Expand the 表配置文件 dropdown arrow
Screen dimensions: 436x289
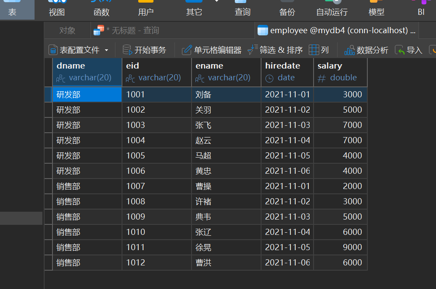pyautogui.click(x=106, y=50)
